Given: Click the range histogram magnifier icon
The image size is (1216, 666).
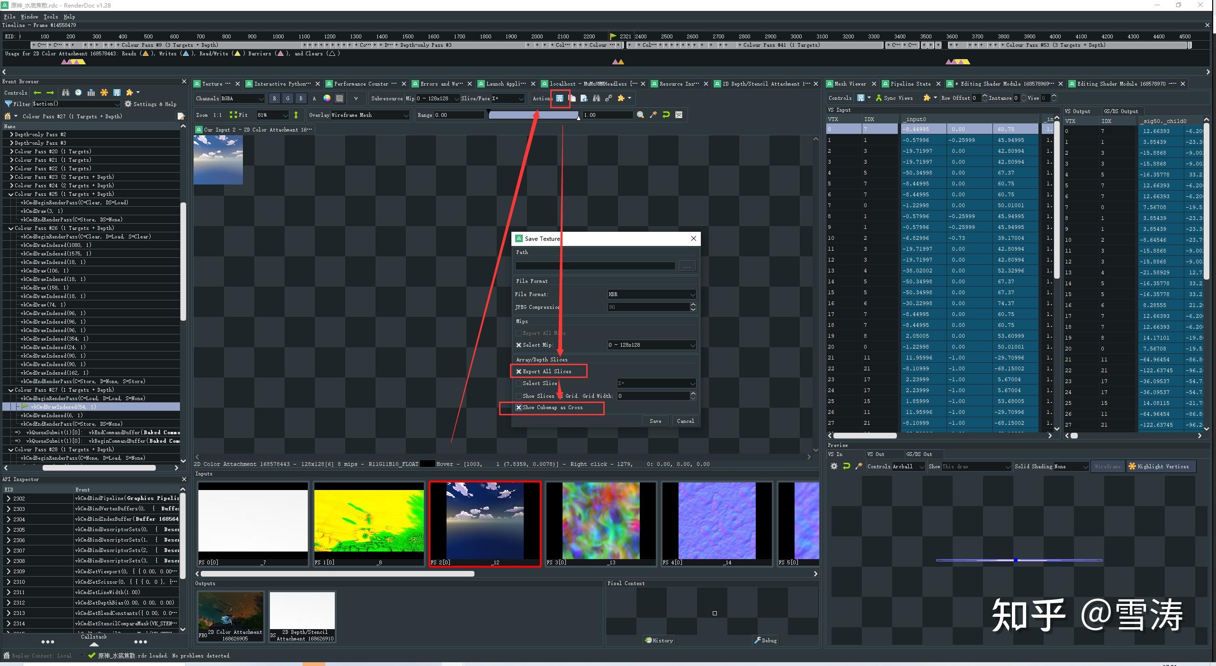Looking at the screenshot, I should (x=640, y=115).
